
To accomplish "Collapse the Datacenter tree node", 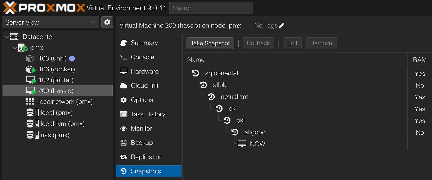I will pyautogui.click(x=7, y=37).
